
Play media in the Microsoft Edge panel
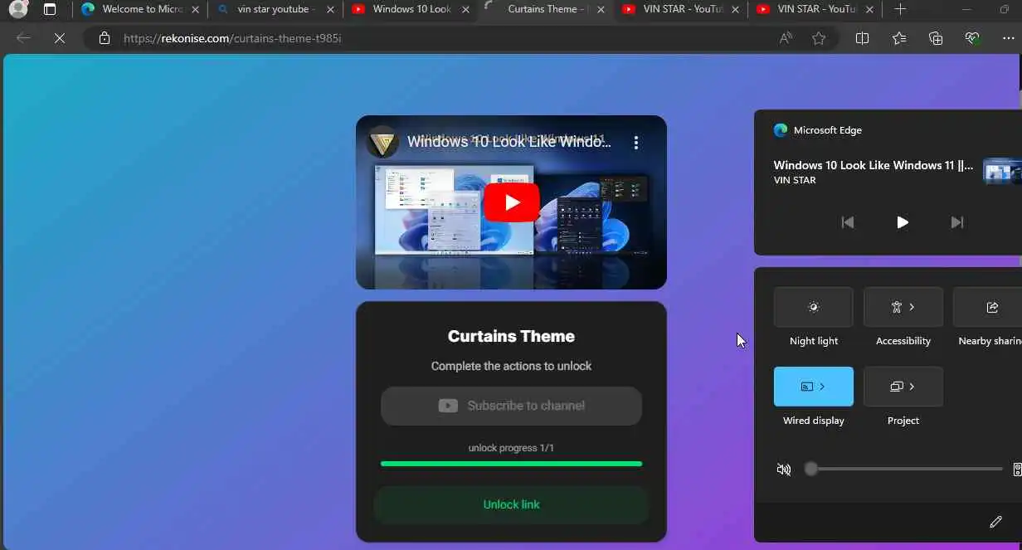[x=903, y=222]
